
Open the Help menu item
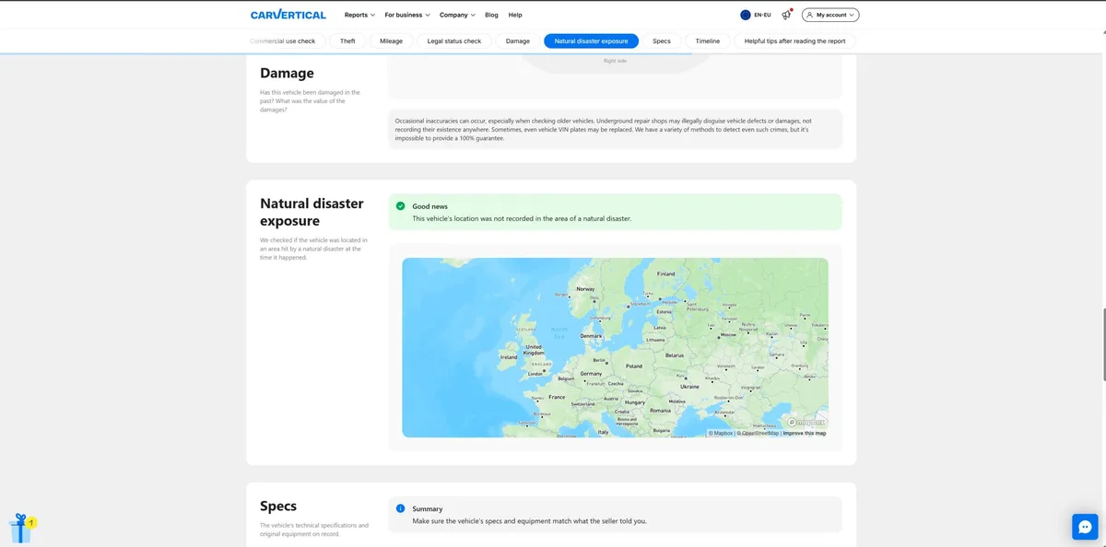[515, 15]
